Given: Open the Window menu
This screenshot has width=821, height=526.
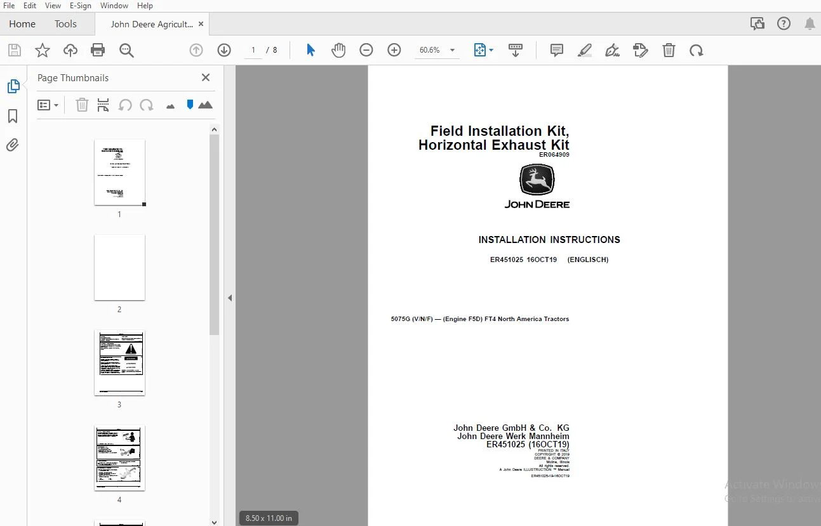Looking at the screenshot, I should tap(114, 5).
